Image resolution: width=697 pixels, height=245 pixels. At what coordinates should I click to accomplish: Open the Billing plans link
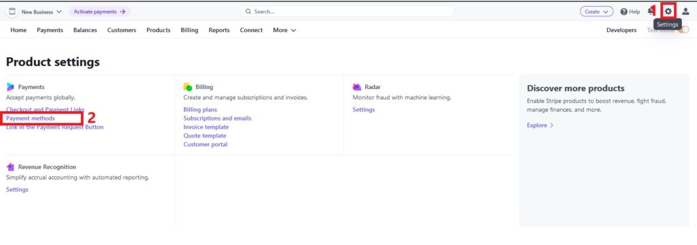tap(201, 110)
